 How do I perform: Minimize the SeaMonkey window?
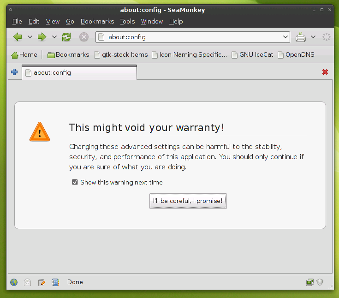(x=314, y=10)
